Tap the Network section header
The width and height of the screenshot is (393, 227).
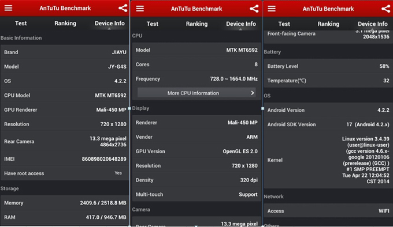274,196
